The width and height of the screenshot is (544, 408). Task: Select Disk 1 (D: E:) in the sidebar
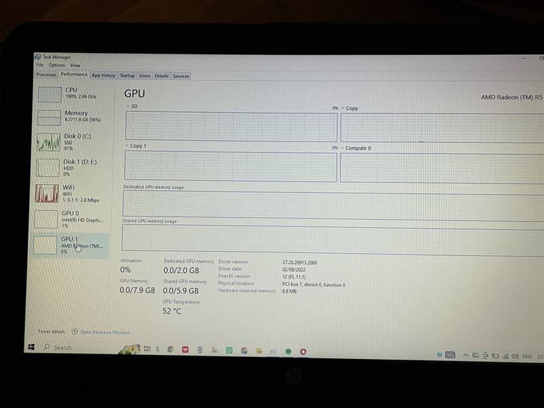72,167
